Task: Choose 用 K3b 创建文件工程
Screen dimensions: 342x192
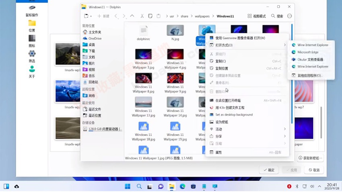Action: [247, 108]
